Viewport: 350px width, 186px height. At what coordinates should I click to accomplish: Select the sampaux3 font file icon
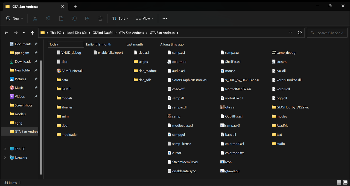(x=222, y=125)
